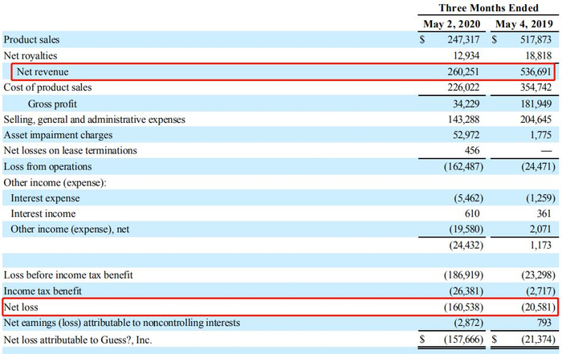Click the 52,972 impairment value
This screenshot has width=562, height=354.
click(x=466, y=135)
